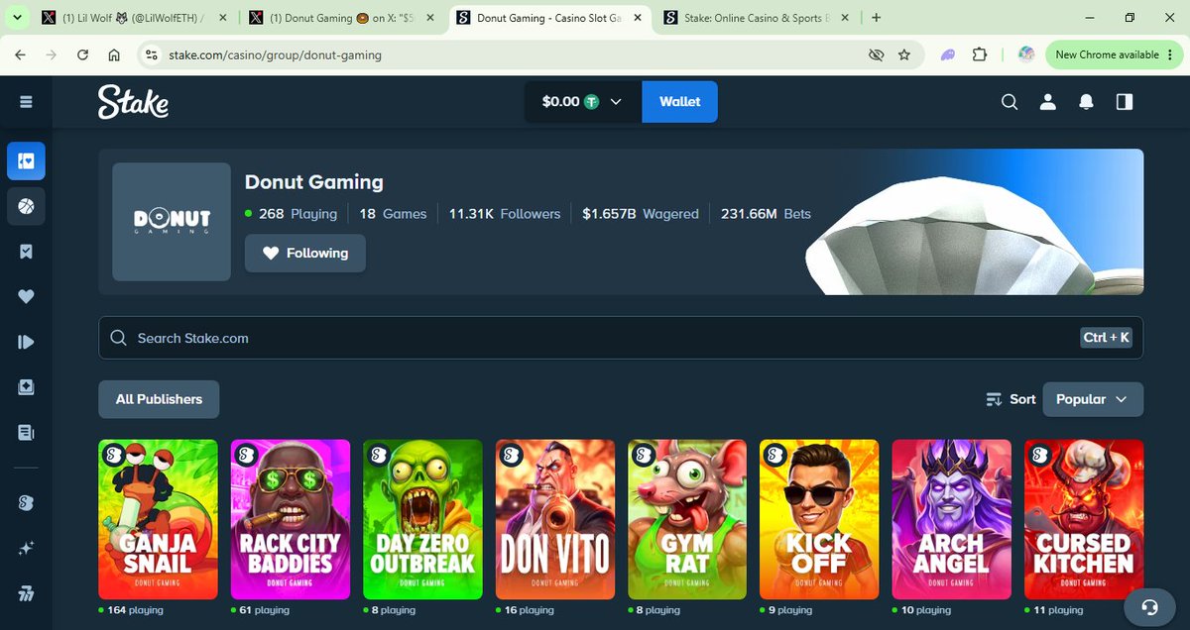Screen dimensions: 1190x630
Task: Open the user profile icon
Action: pyautogui.click(x=1047, y=101)
